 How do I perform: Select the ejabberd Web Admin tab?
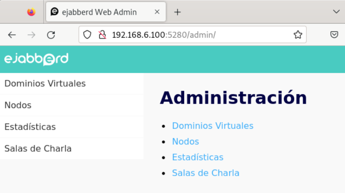coord(100,12)
